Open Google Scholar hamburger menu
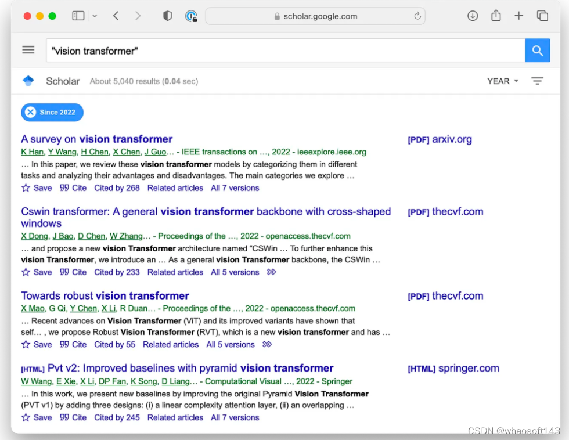 point(28,50)
